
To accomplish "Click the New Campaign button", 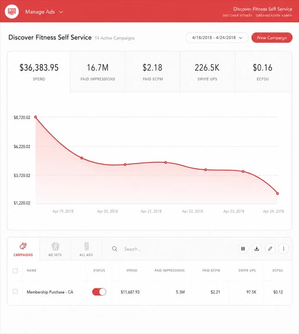I will (x=272, y=38).
